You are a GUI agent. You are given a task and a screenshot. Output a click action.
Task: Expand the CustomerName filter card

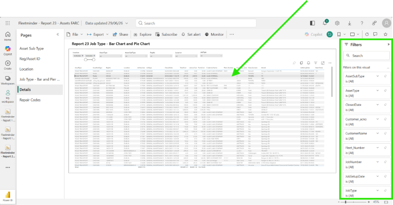pyautogui.click(x=377, y=133)
